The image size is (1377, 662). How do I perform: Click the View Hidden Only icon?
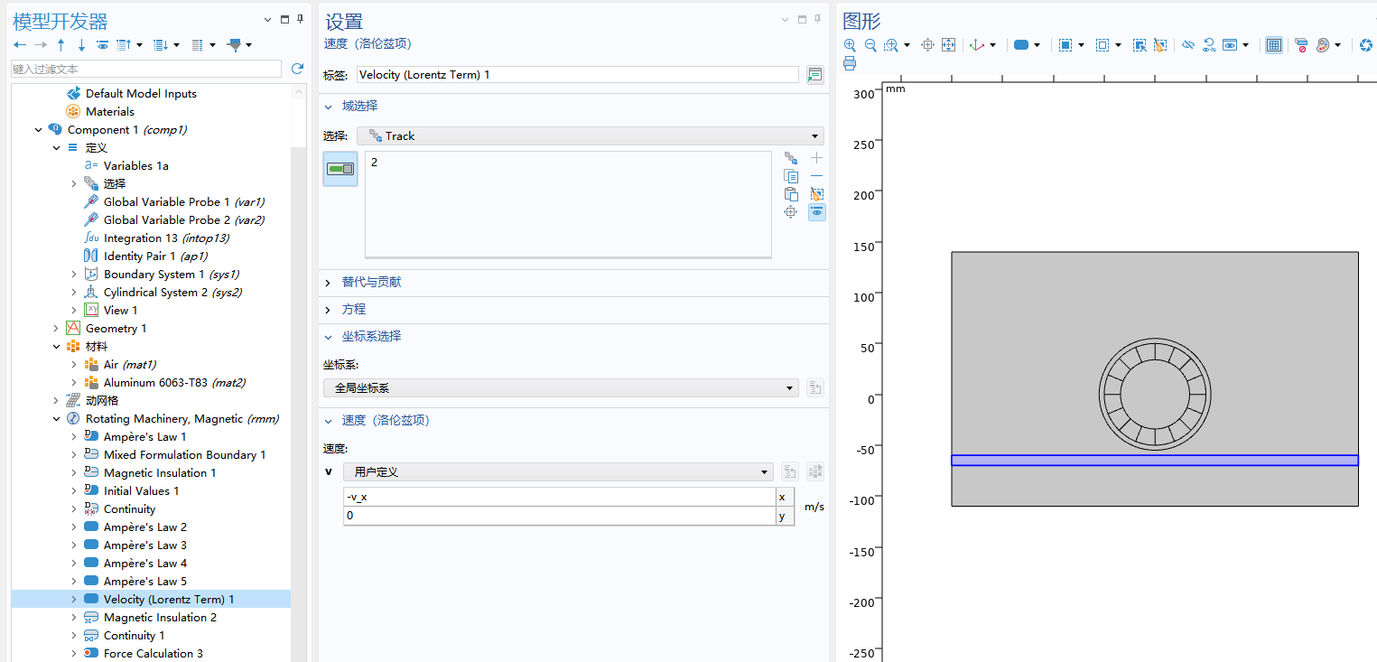[x=1230, y=44]
